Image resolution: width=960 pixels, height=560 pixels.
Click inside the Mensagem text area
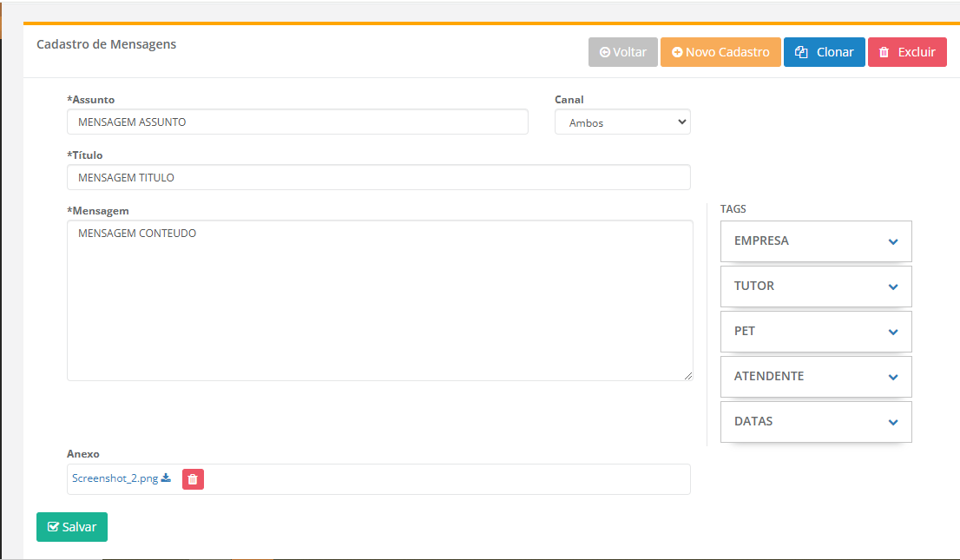[379, 300]
